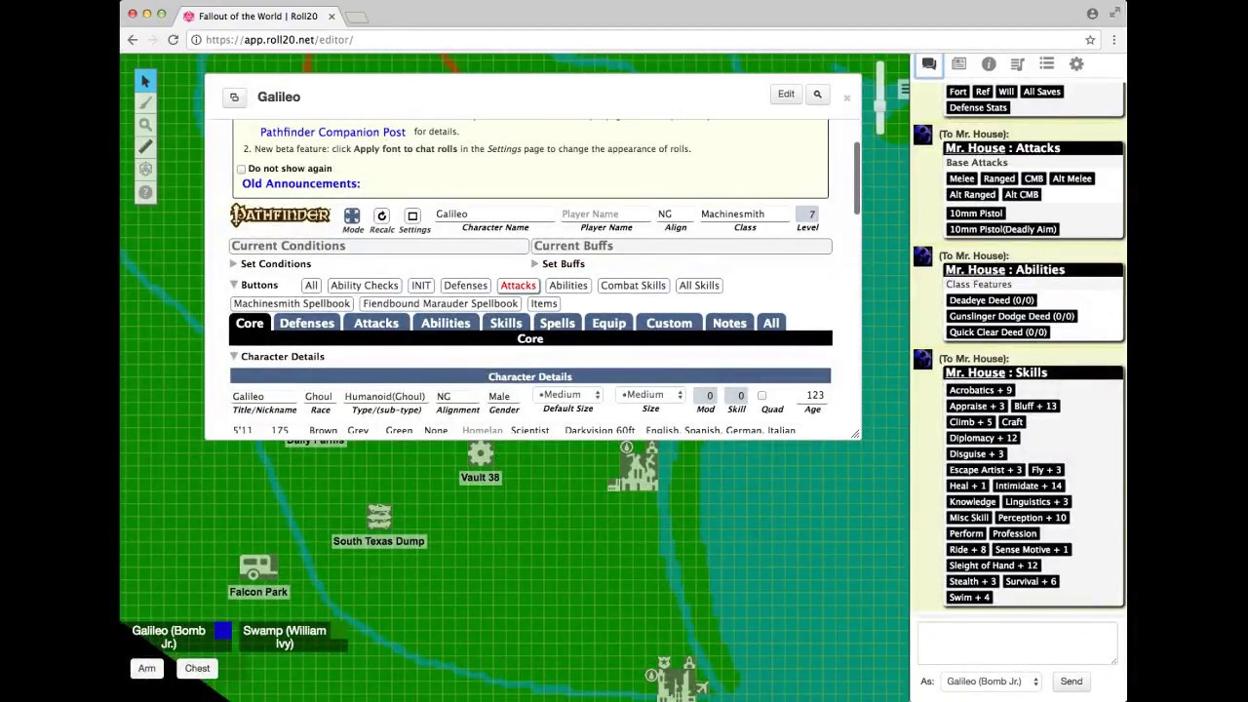The image size is (1248, 702).
Task: Click the Arm macro button
Action: point(146,669)
